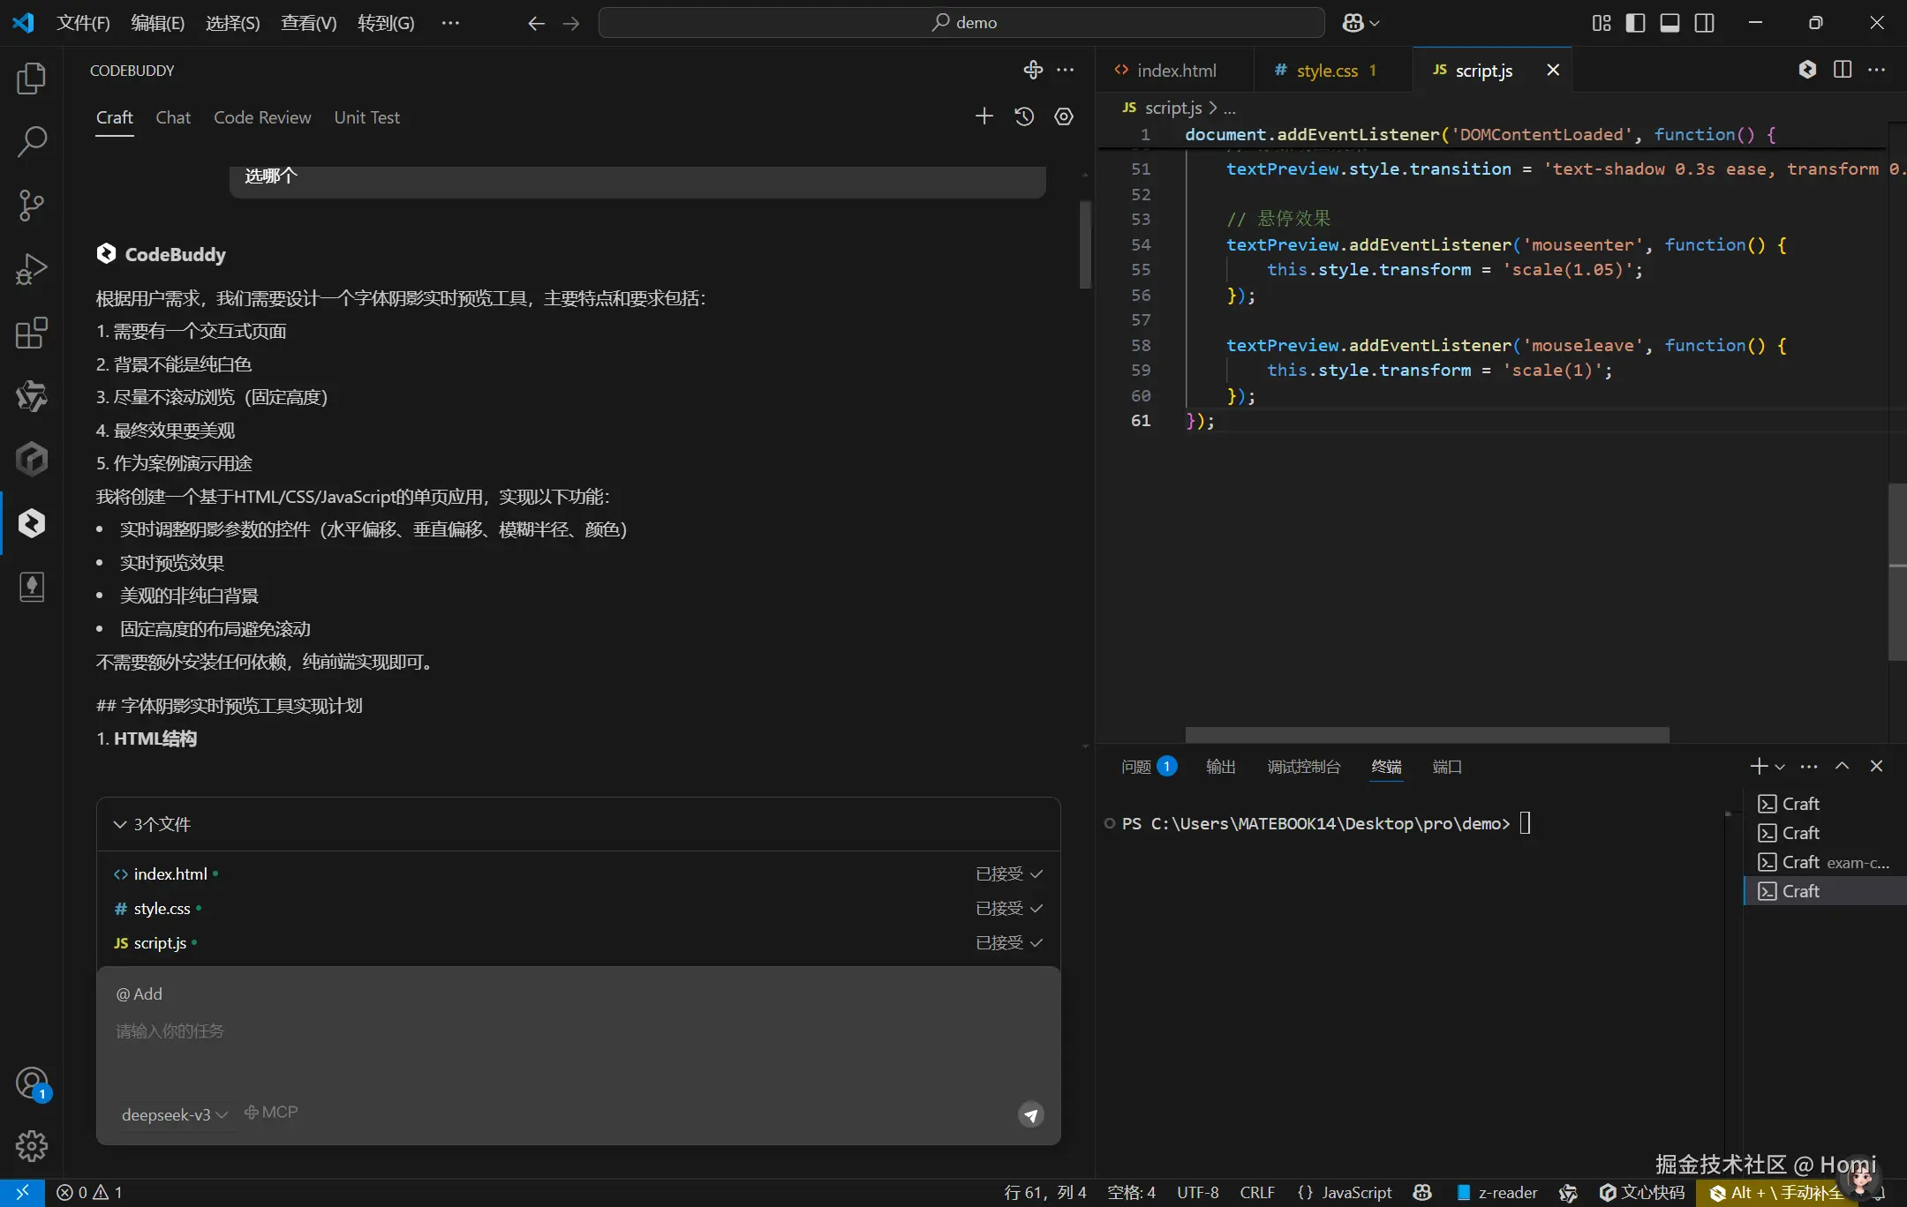Click the editor horizontal scrollbar
Image resolution: width=1907 pixels, height=1207 pixels.
(1427, 734)
